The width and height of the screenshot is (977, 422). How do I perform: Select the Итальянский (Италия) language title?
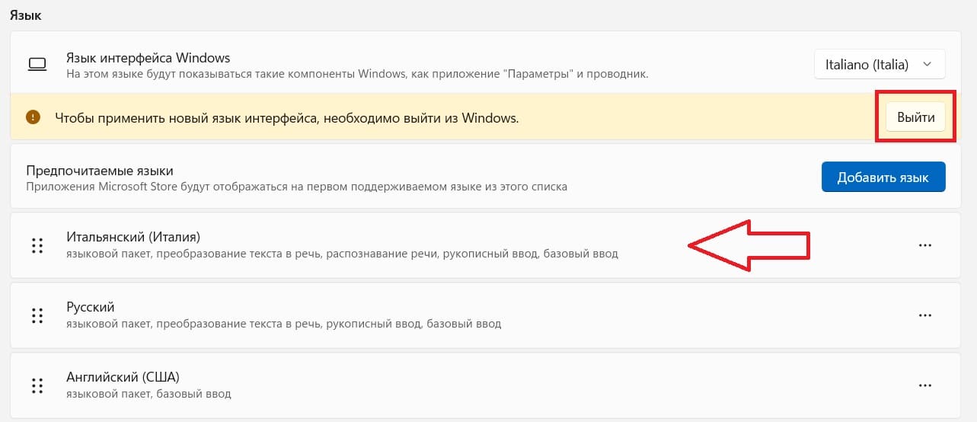pyautogui.click(x=133, y=237)
